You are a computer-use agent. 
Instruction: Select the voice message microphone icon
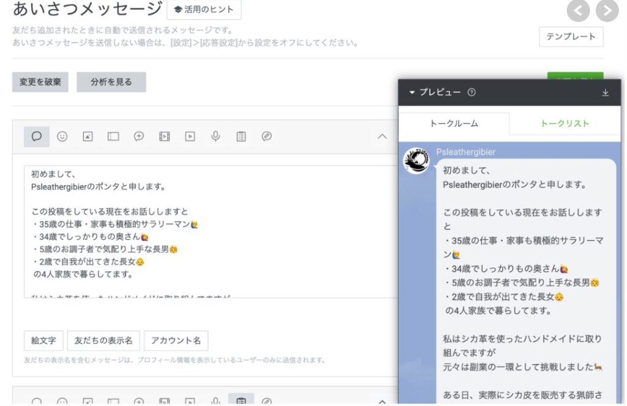pyautogui.click(x=216, y=137)
